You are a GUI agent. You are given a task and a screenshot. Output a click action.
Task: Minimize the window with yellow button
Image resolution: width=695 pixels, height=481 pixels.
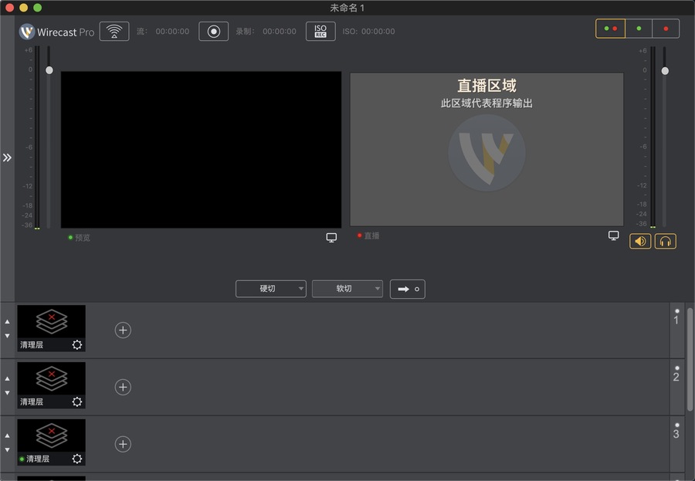23,8
